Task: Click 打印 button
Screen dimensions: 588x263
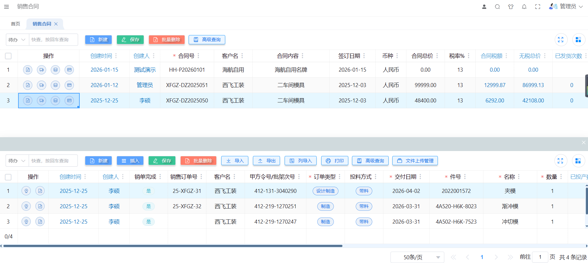Action: pyautogui.click(x=335, y=161)
